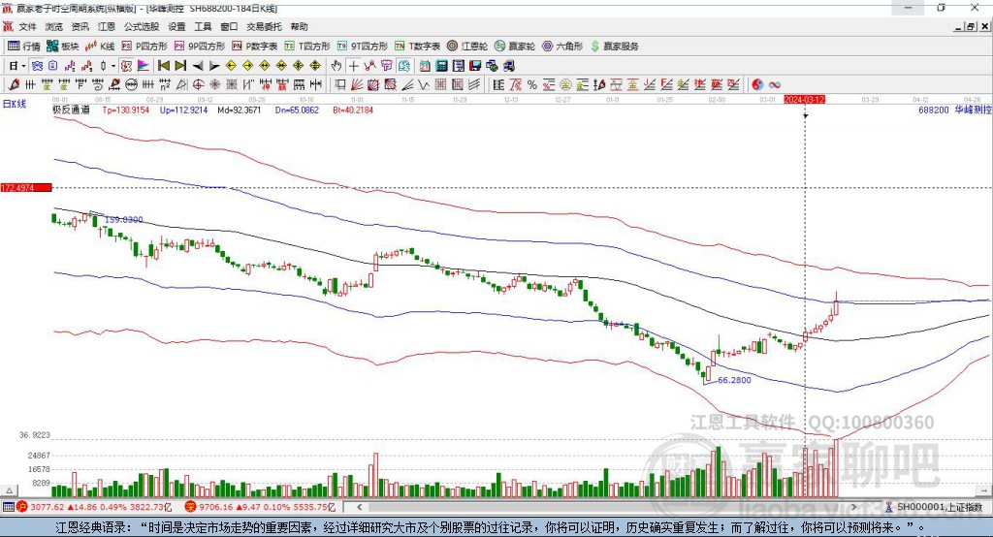Toggle the 线 line display button
993x537 pixels.
[x=403, y=66]
